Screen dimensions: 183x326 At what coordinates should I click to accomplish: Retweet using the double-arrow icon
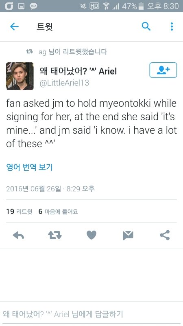coord(55,235)
